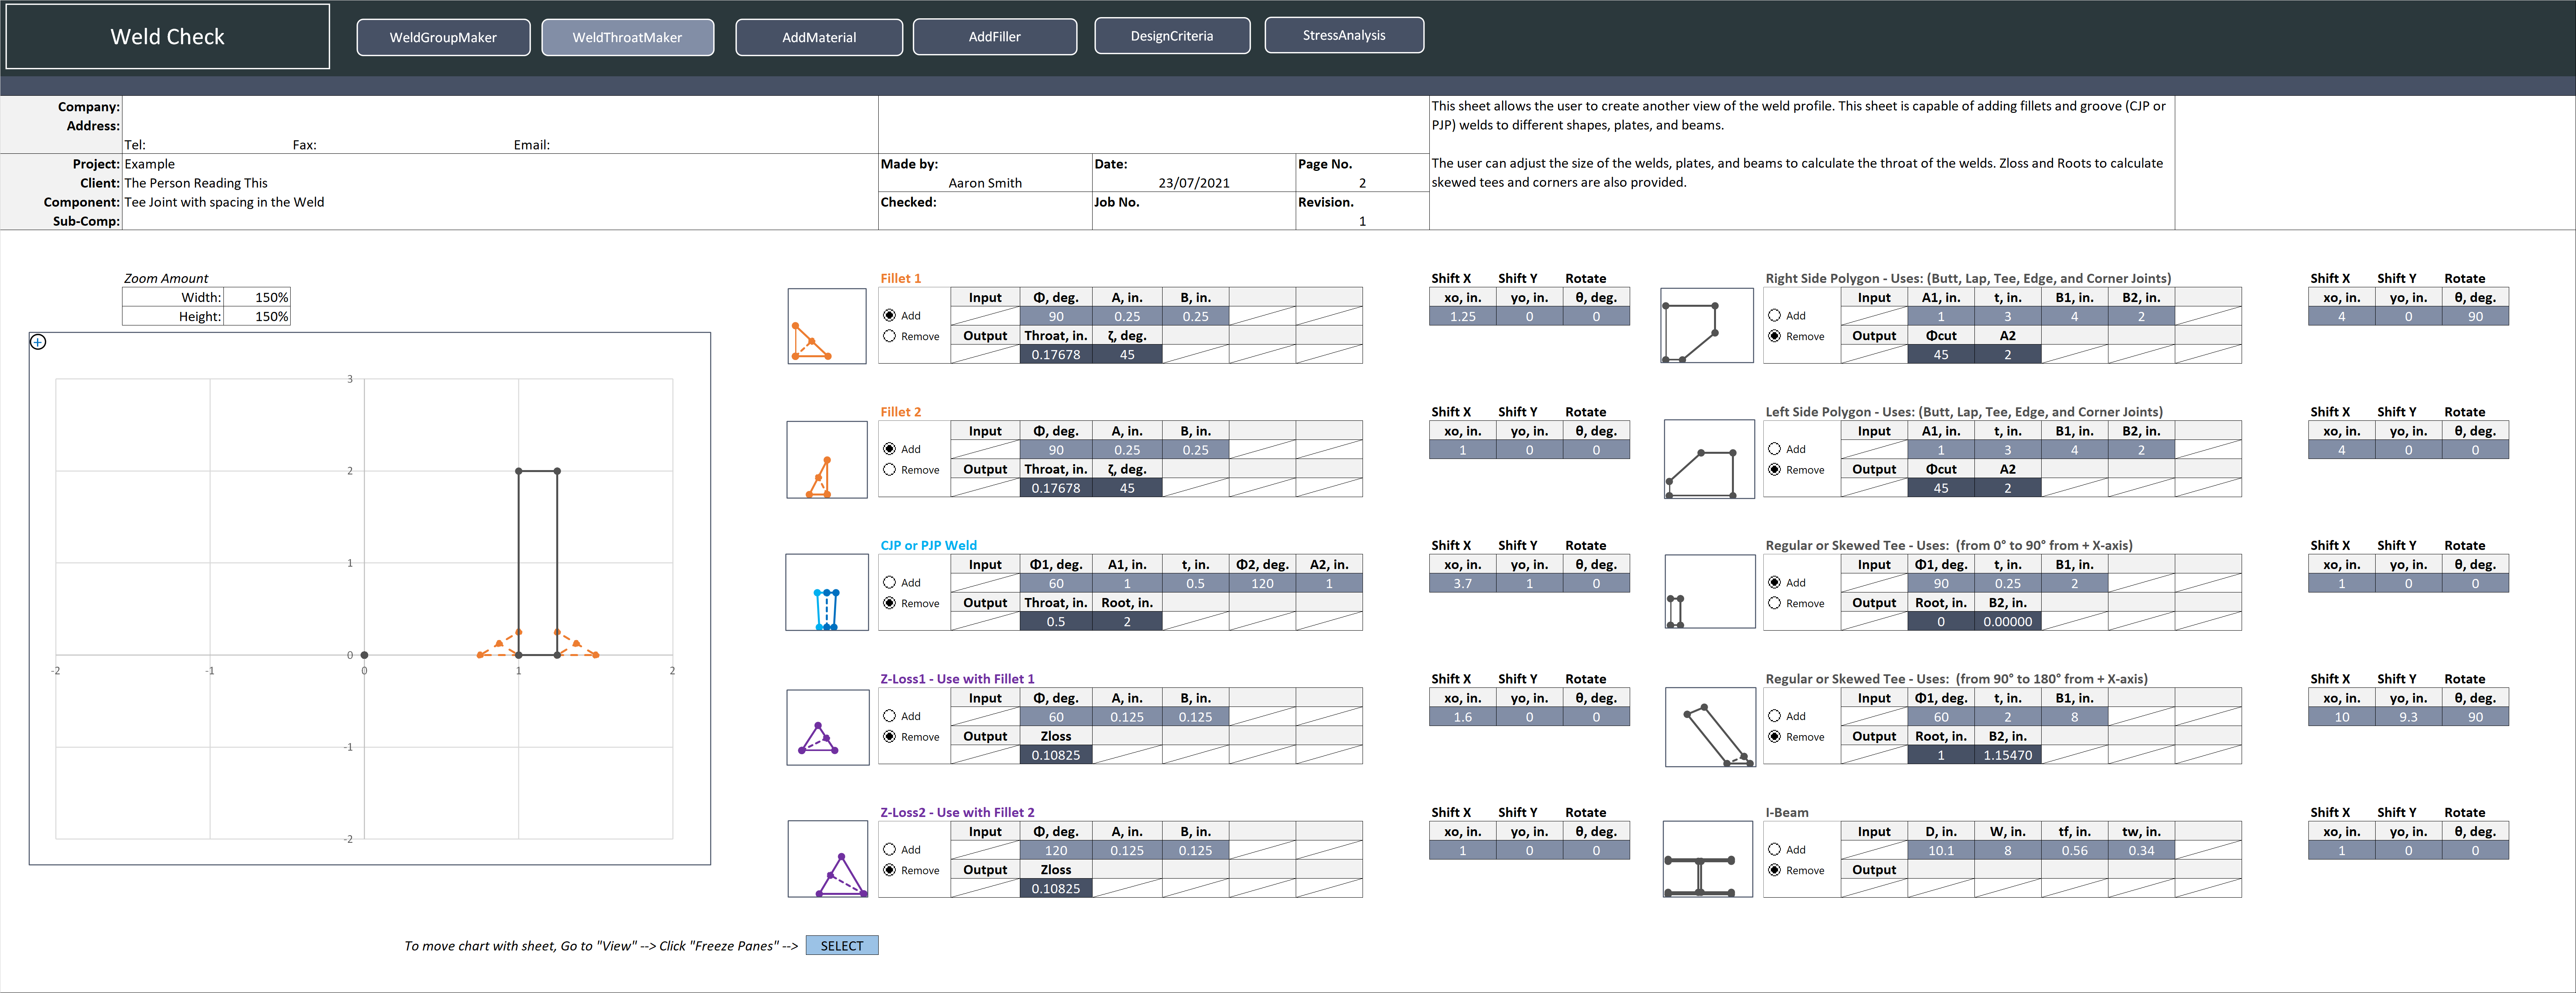Select Remove for CJP or PJP Weld
This screenshot has height=993, width=2576.
tap(889, 604)
